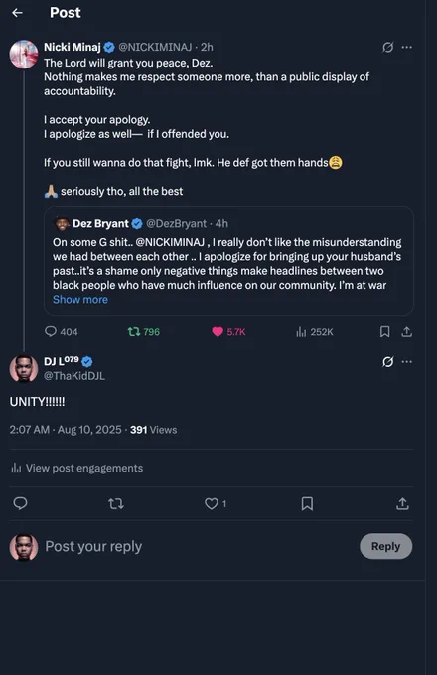The width and height of the screenshot is (437, 675).
Task: Open Grok icon on Nicki Minaj's post
Action: 388,47
